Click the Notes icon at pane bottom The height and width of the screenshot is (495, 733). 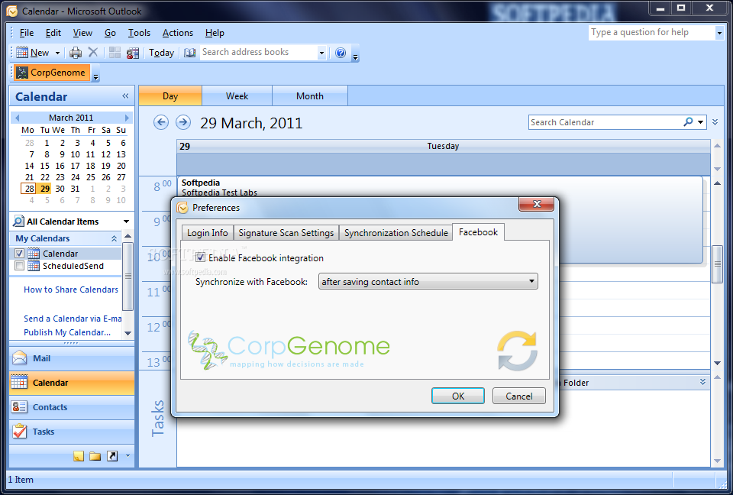pos(79,456)
